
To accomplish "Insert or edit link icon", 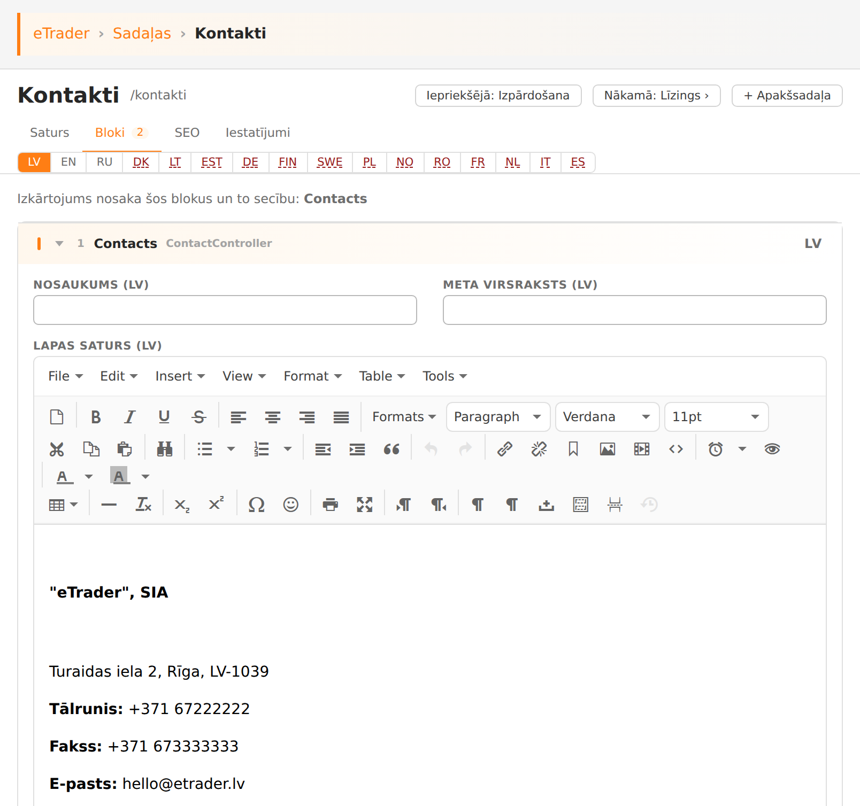I will [x=505, y=449].
